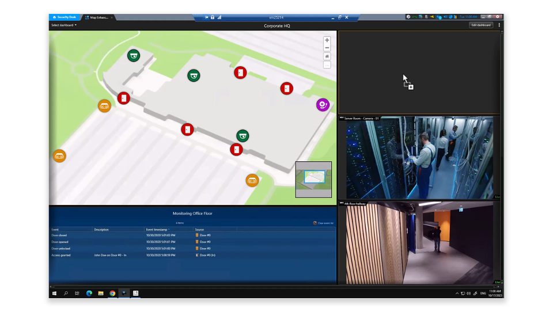Click the red door icon below the south camera

point(236,150)
